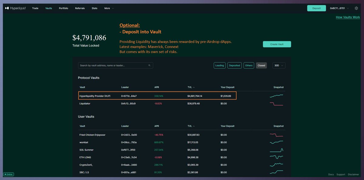
Task: Open the CryptoZer0_ vault
Action: click(x=86, y=165)
